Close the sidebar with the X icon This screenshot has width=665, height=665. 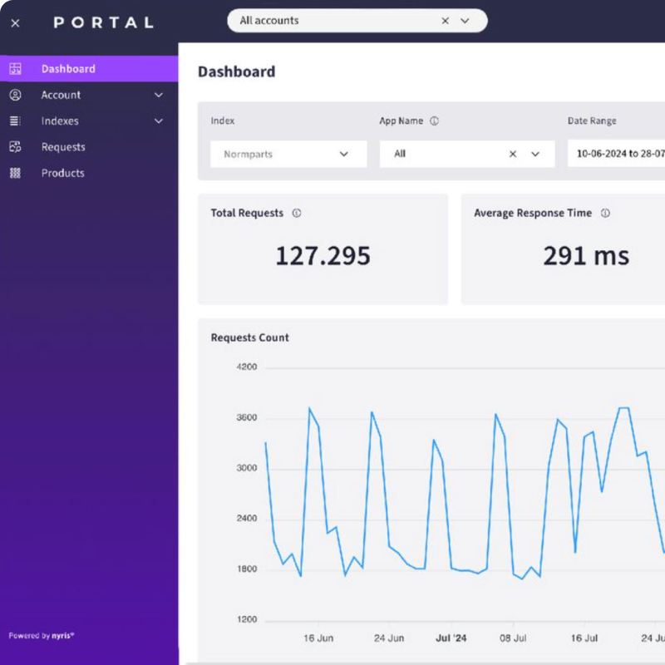click(x=15, y=23)
